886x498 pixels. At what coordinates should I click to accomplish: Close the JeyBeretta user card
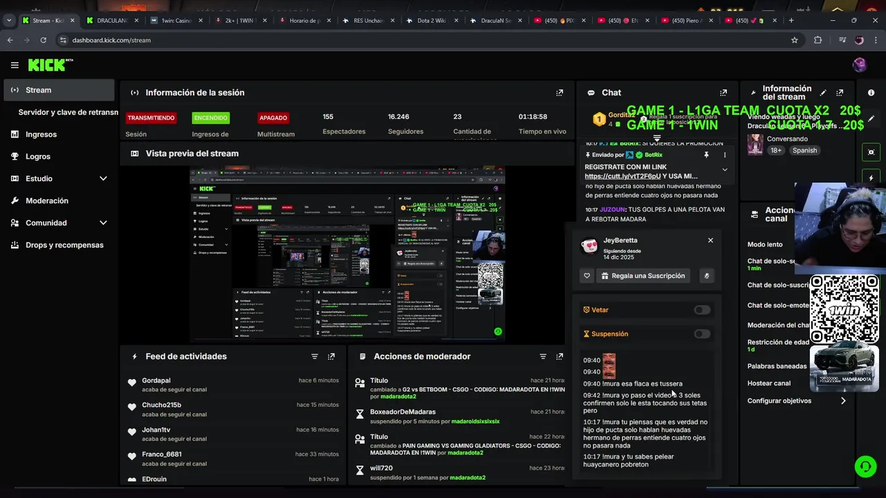710,240
